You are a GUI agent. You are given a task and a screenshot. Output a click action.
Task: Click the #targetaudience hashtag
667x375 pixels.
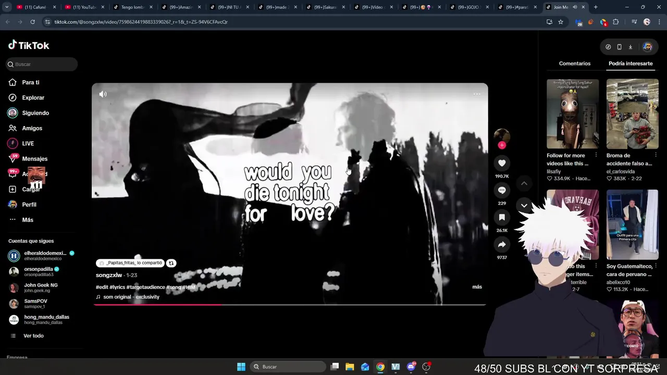pos(145,287)
